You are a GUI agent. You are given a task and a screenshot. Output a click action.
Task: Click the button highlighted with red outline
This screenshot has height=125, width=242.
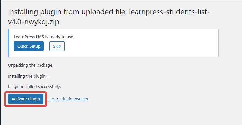[26, 99]
